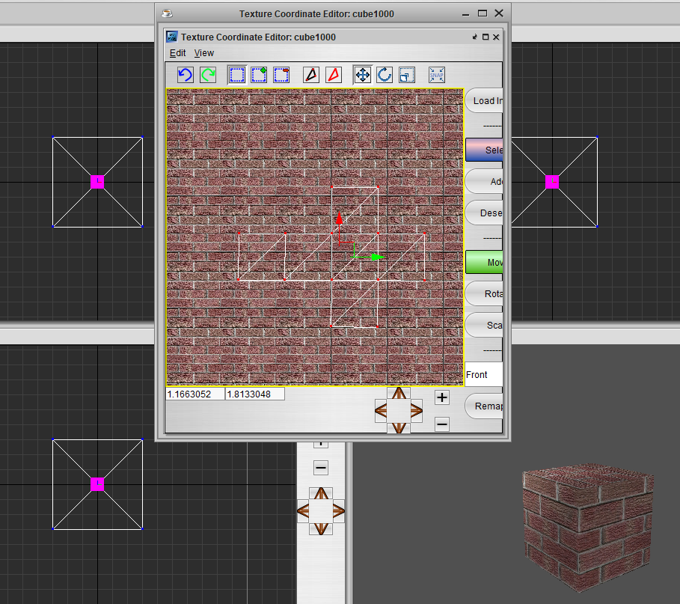Click the Rotate side button

point(484,293)
